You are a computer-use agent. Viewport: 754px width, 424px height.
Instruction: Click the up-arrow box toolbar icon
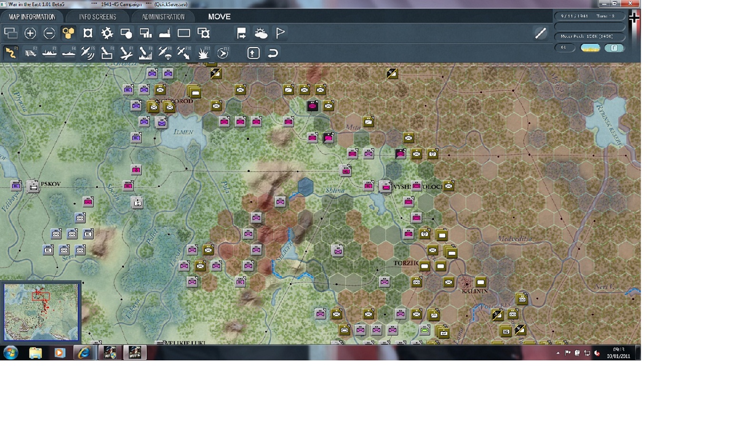[253, 53]
